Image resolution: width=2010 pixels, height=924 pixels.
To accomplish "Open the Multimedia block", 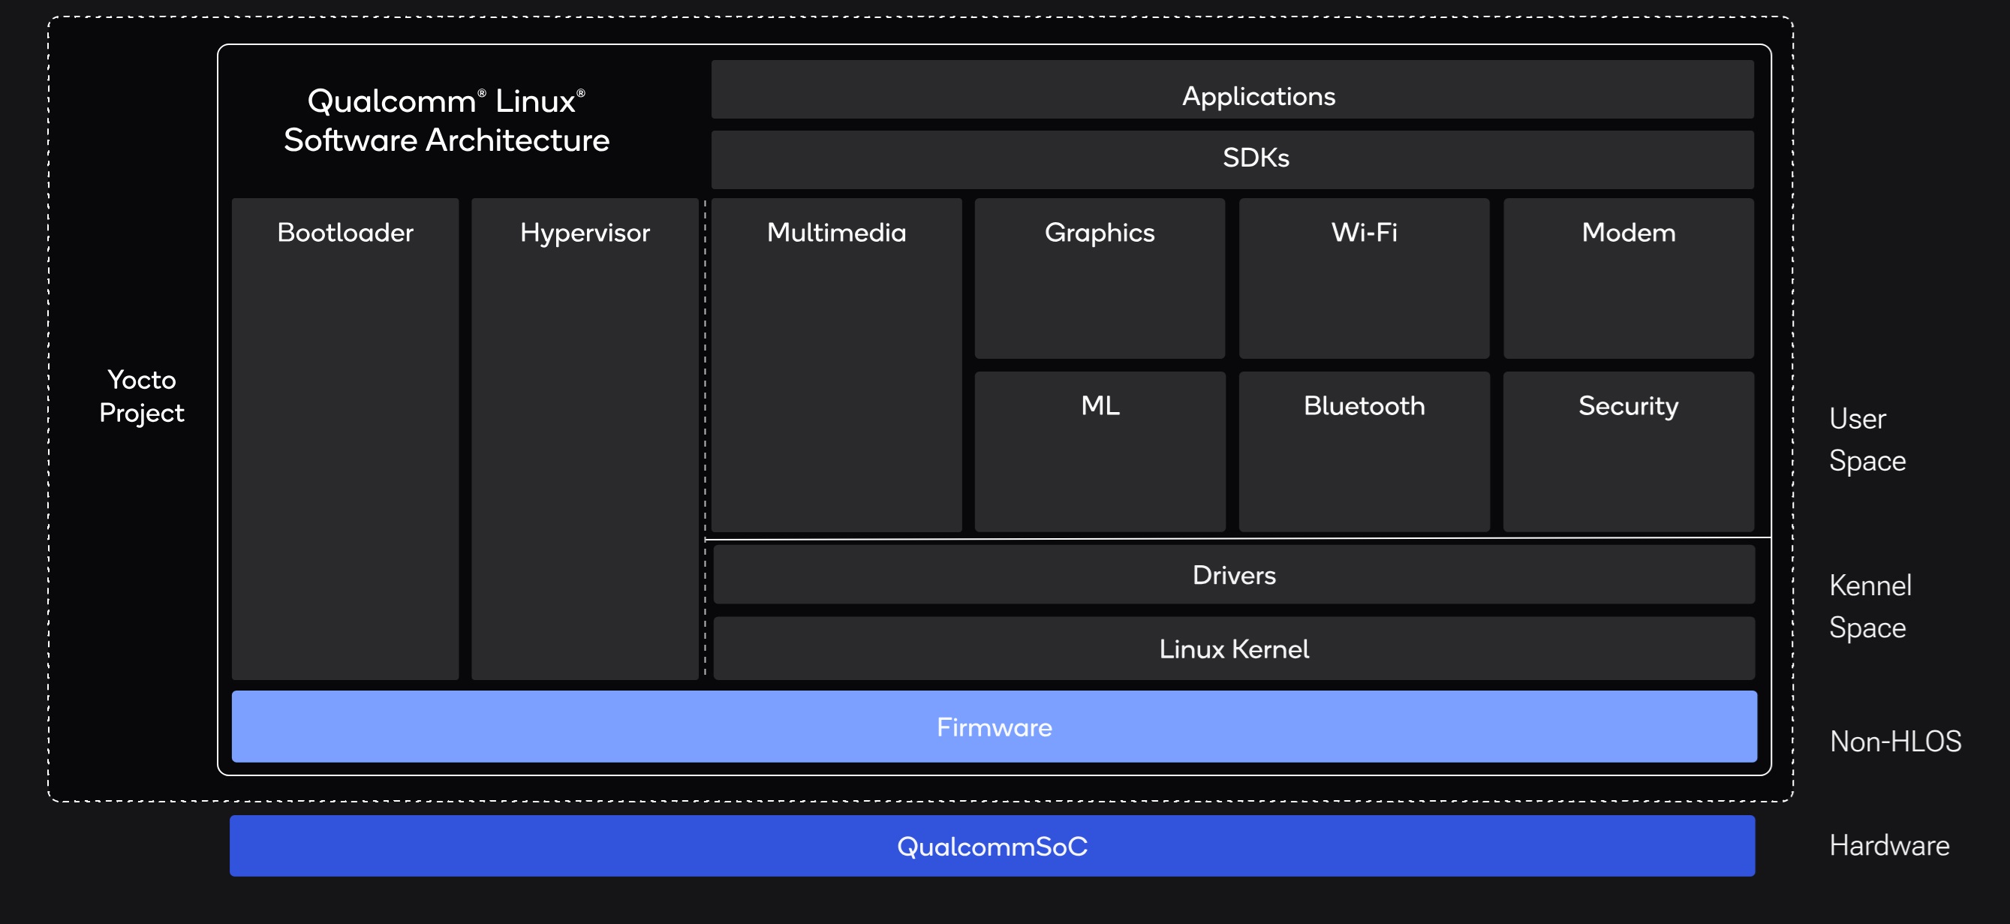I will (x=835, y=365).
